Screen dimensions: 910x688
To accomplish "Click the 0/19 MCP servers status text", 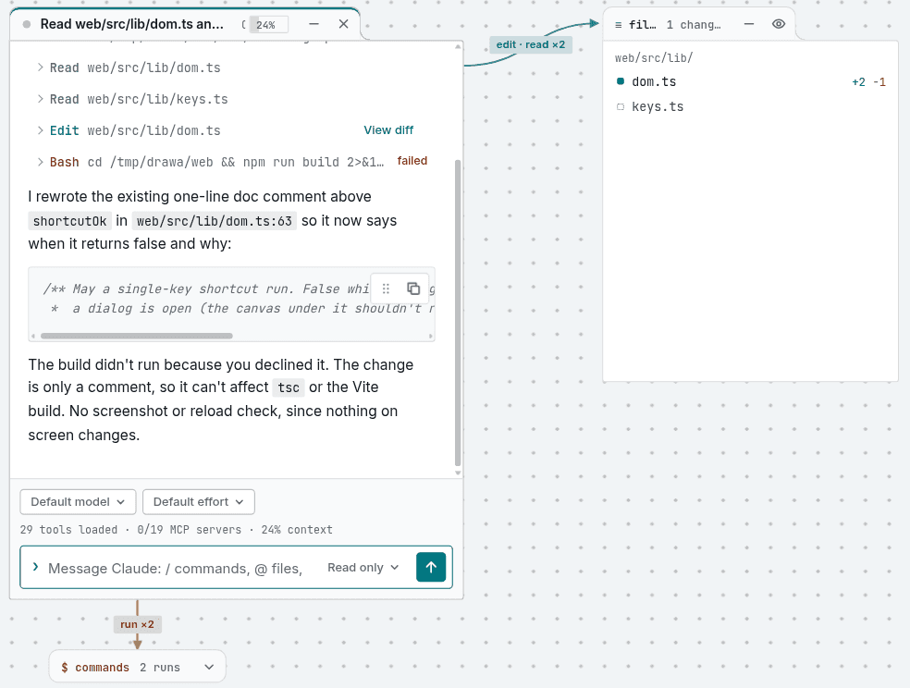I will (190, 530).
